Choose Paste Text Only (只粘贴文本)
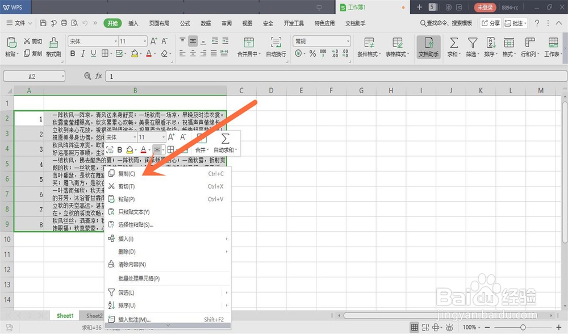The width and height of the screenshot is (568, 334). point(168,211)
